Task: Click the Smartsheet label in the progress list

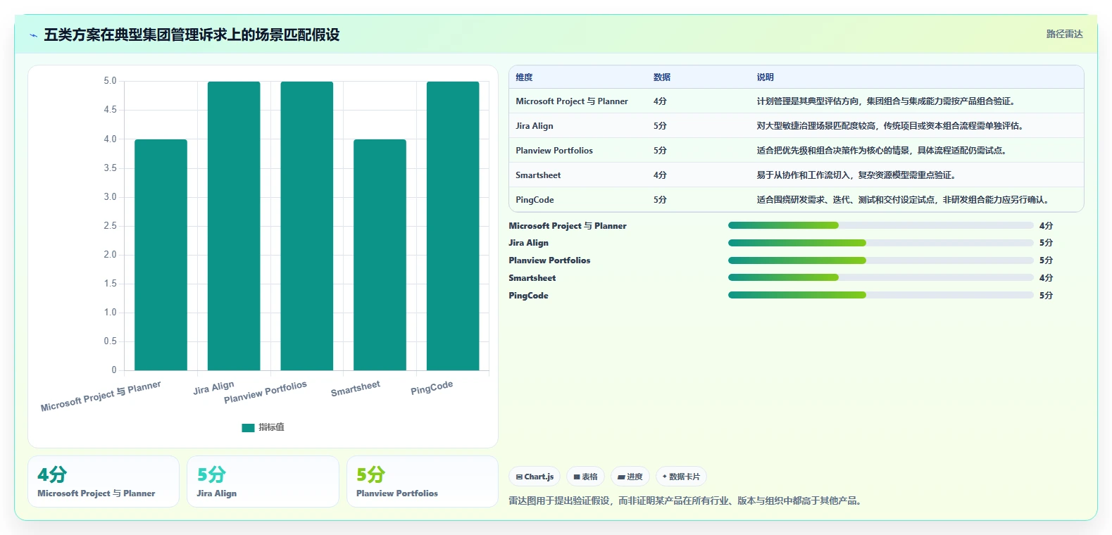Action: [x=532, y=278]
